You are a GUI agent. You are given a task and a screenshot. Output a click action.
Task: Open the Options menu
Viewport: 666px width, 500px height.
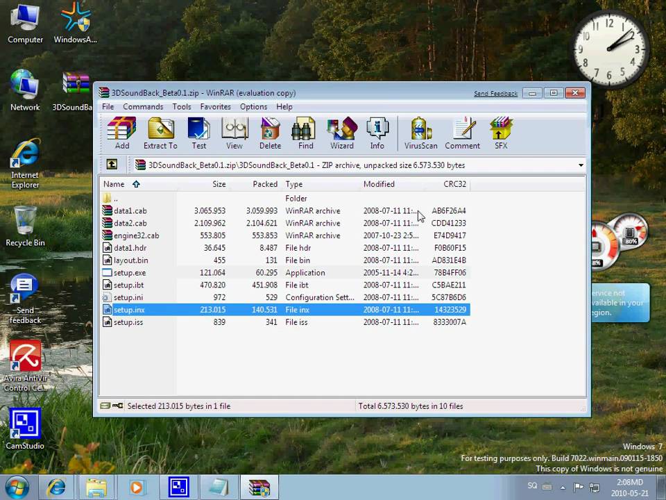(x=254, y=107)
